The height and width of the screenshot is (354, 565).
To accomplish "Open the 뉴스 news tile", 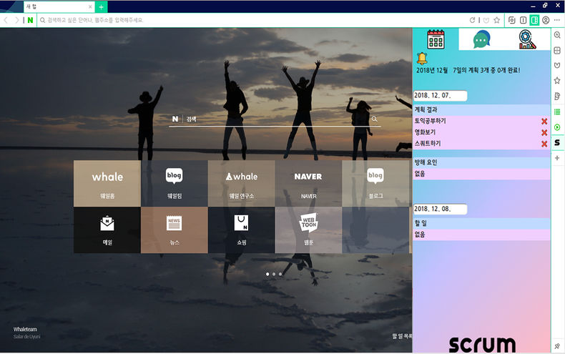I will tap(175, 230).
